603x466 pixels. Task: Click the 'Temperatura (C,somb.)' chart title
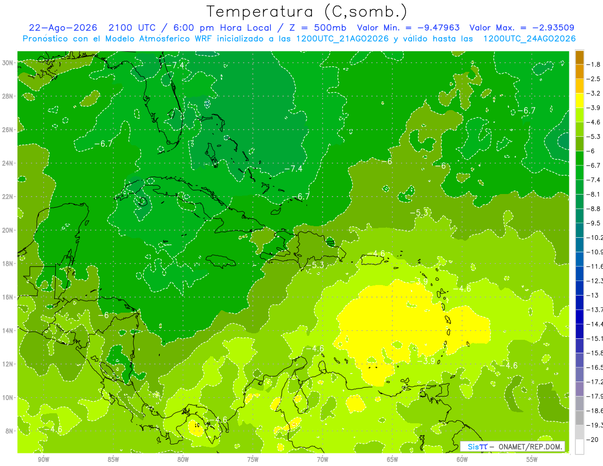[x=307, y=12]
